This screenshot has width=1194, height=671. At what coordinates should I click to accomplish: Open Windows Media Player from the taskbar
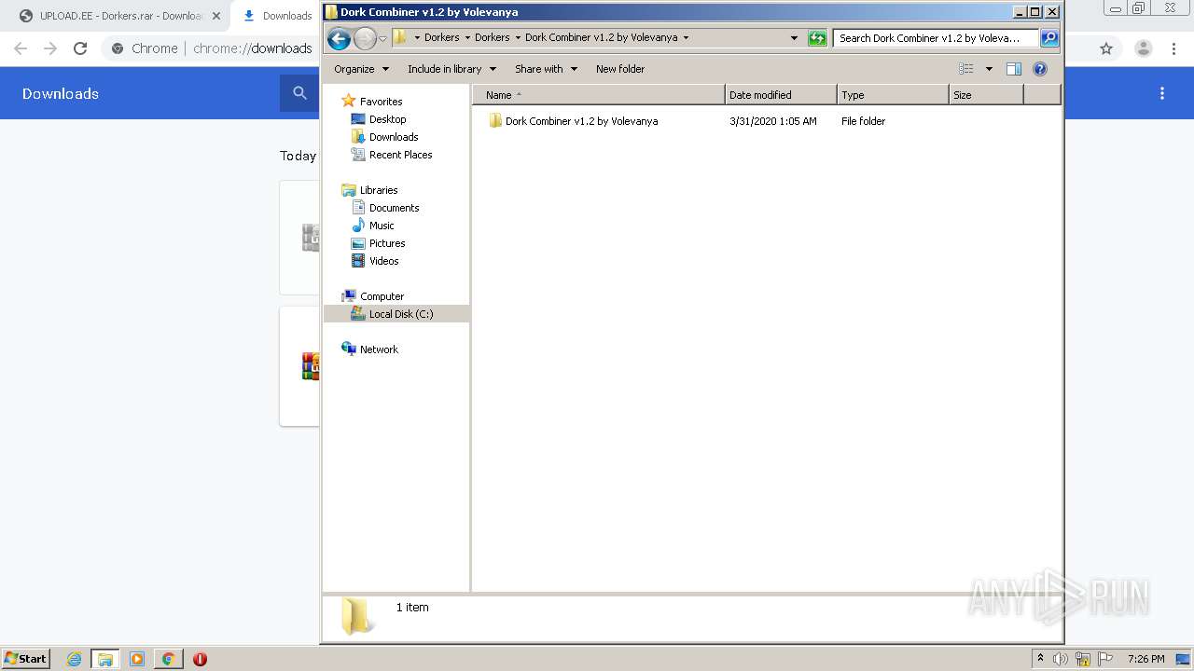137,659
